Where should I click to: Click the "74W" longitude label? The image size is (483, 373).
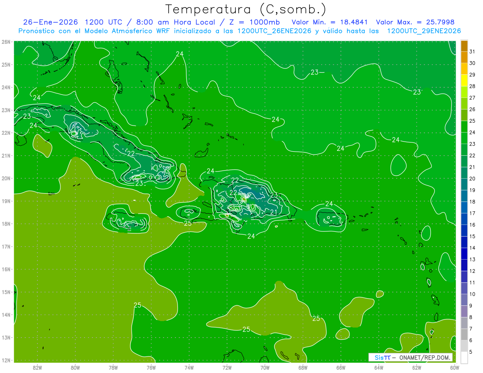pyautogui.click(x=189, y=367)
